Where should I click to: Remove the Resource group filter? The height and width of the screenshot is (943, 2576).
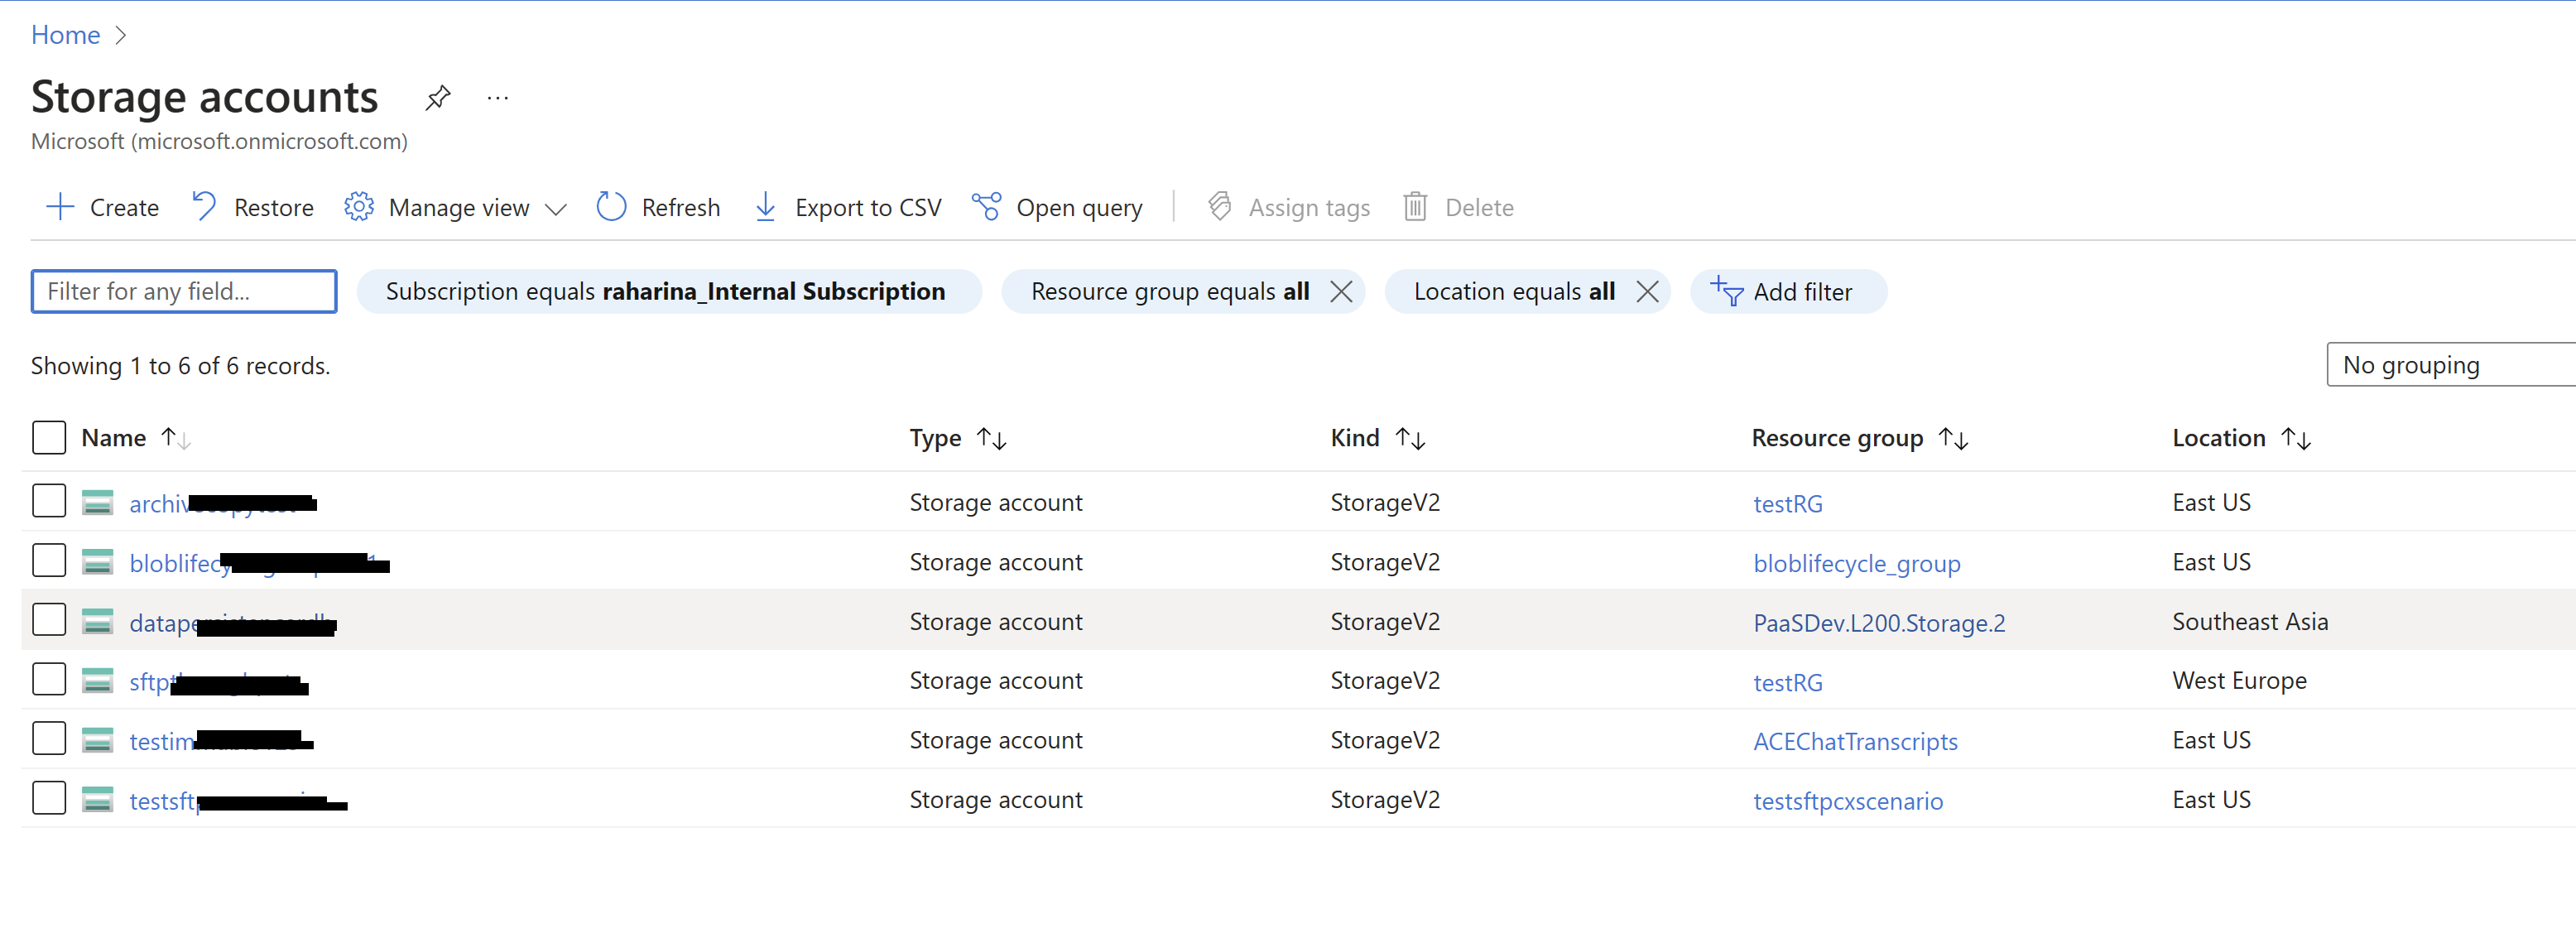coord(1341,292)
